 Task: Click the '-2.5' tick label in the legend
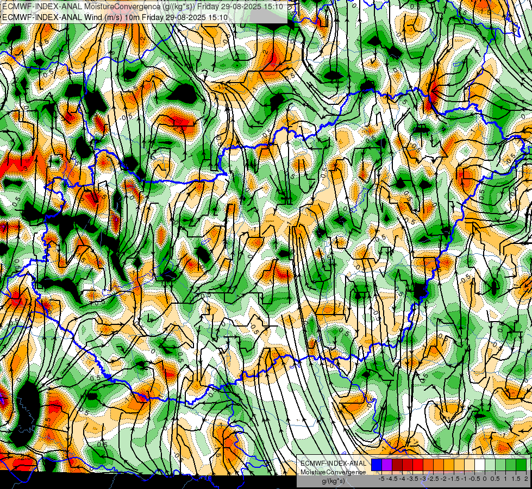[433, 479]
